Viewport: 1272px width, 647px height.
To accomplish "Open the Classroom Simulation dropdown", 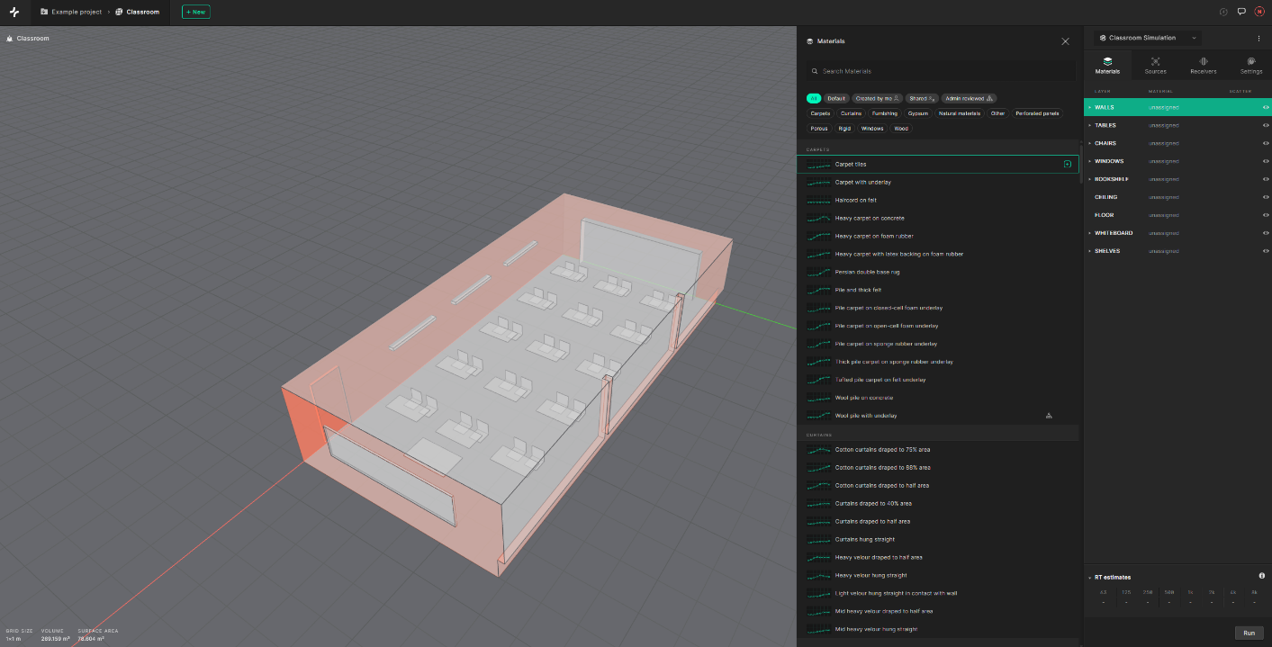I will [1147, 38].
